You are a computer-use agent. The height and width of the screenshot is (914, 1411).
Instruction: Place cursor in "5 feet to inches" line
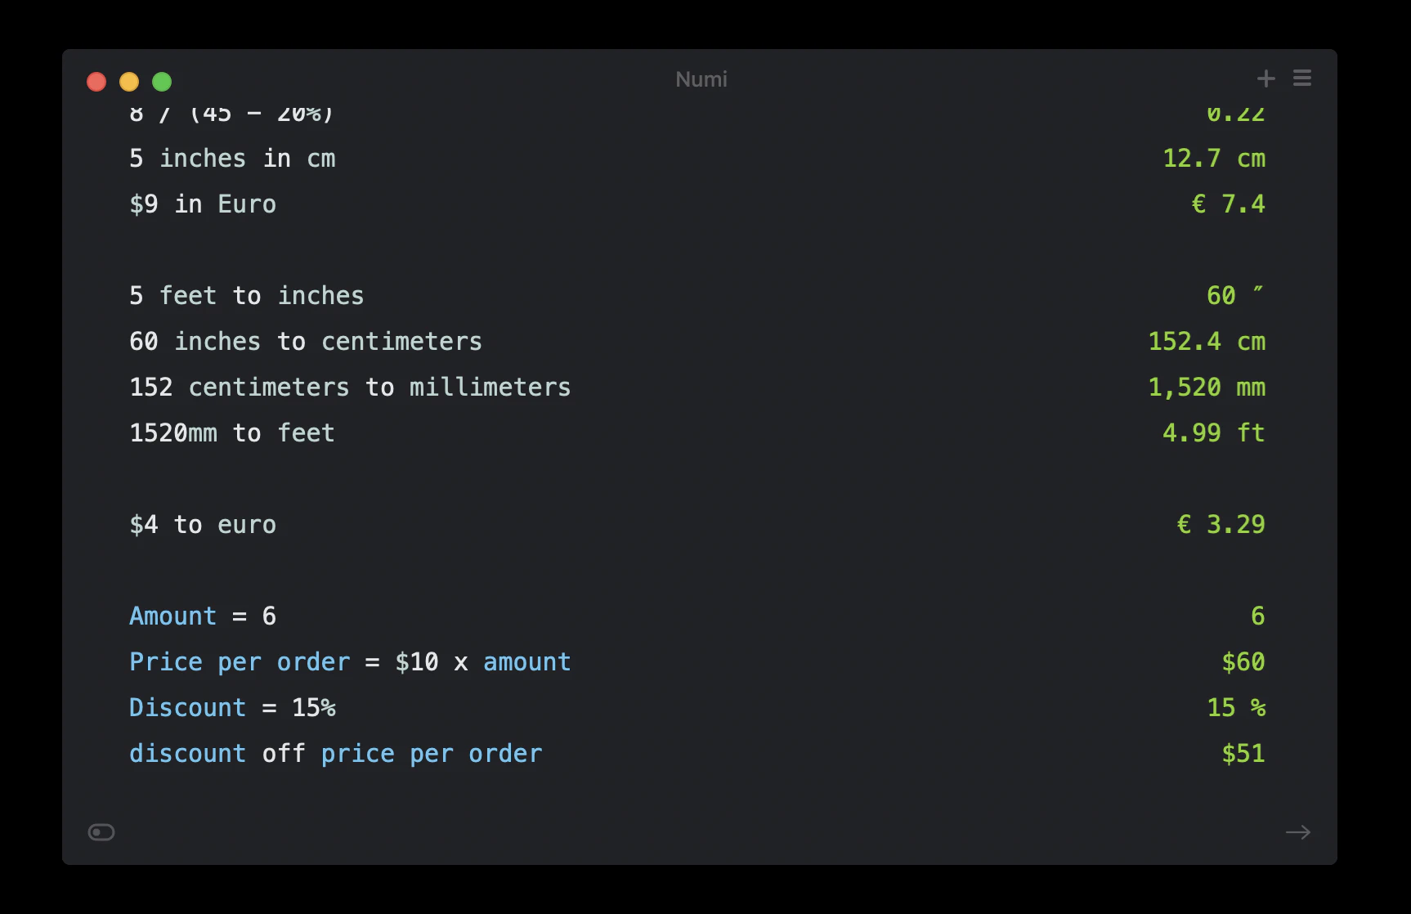(x=246, y=296)
